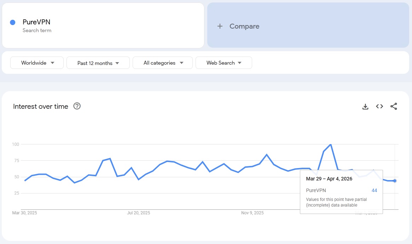Screen dimensions: 412x244
Task: Open the All categories dropdown
Action: tap(163, 63)
